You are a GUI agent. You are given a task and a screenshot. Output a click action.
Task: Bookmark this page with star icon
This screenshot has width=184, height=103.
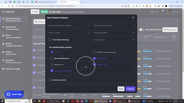coord(129,6)
